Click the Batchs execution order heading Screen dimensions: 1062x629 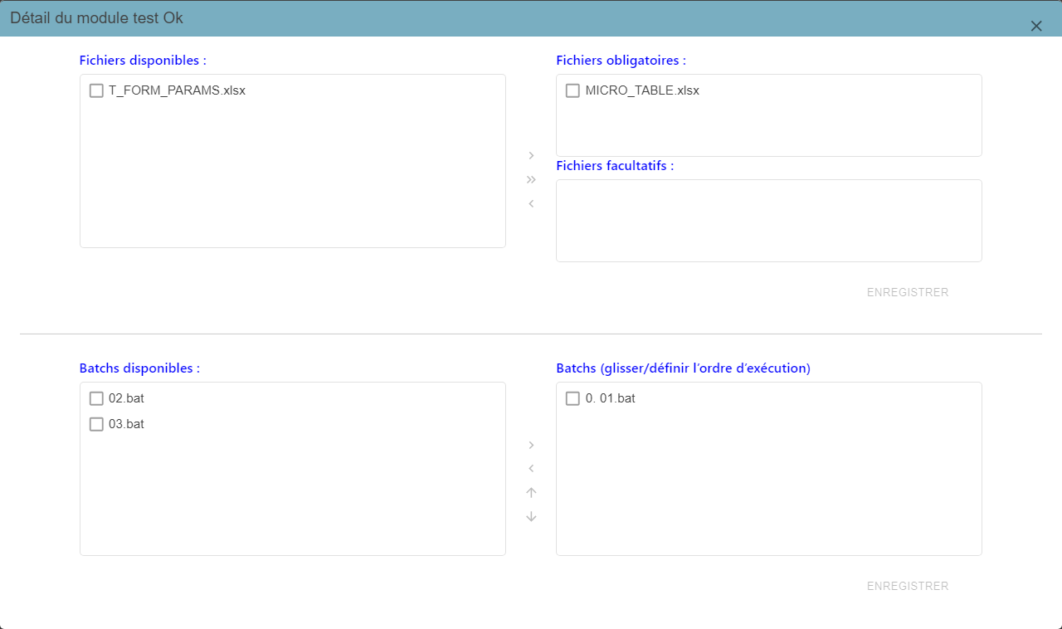[x=683, y=368]
